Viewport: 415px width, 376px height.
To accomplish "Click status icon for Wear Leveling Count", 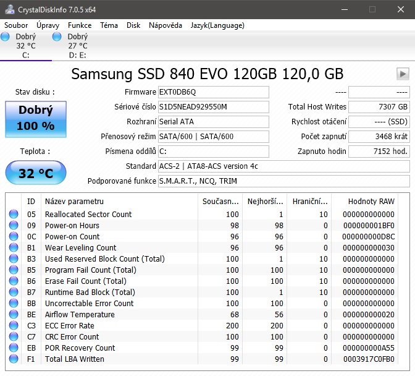I will (x=14, y=247).
